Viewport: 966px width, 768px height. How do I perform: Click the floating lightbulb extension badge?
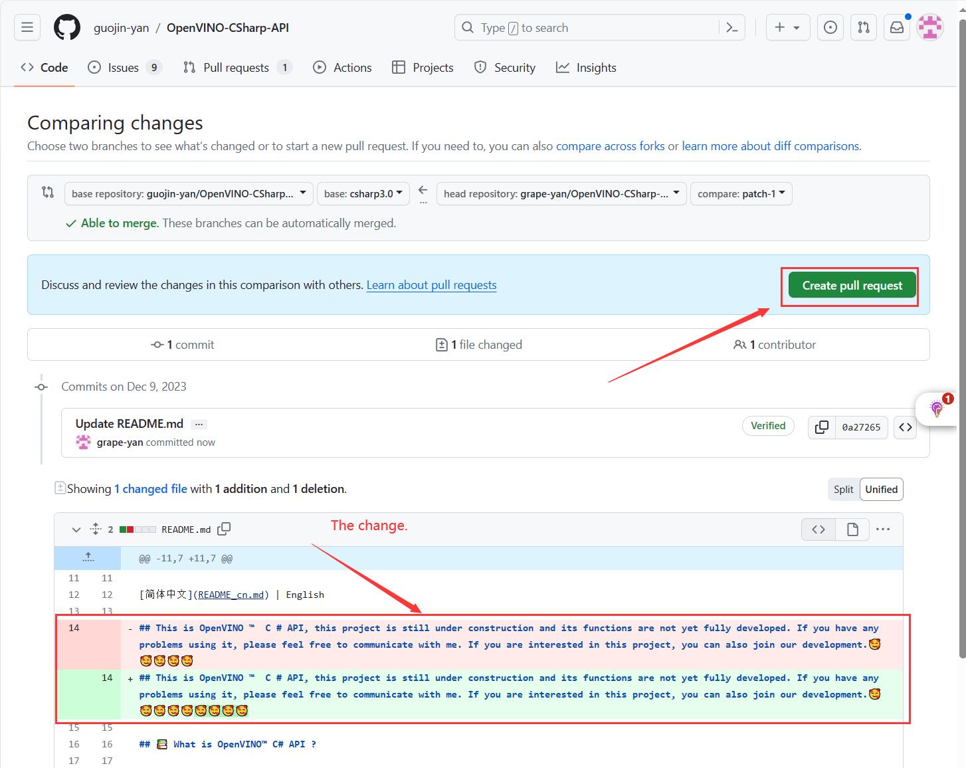(938, 408)
